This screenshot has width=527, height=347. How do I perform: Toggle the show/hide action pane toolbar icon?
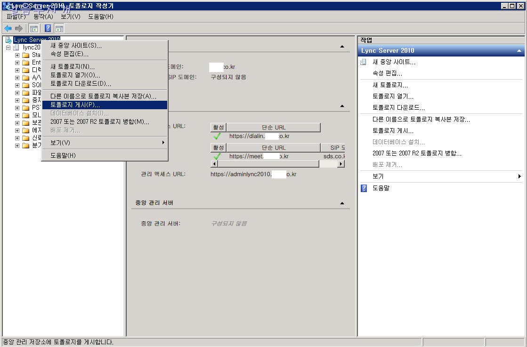pyautogui.click(x=59, y=29)
